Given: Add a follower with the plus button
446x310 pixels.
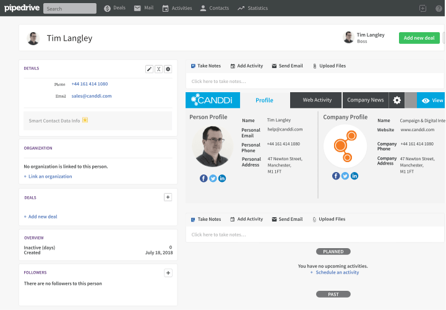Looking at the screenshot, I should pyautogui.click(x=168, y=273).
